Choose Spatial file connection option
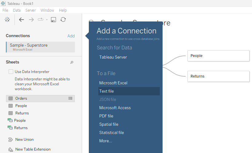The width and height of the screenshot is (252, 153). coord(109,124)
